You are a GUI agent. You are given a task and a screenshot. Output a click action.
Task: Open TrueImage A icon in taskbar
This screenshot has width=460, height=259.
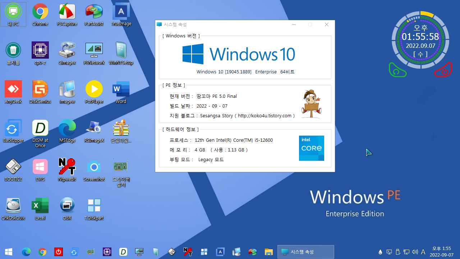click(220, 252)
